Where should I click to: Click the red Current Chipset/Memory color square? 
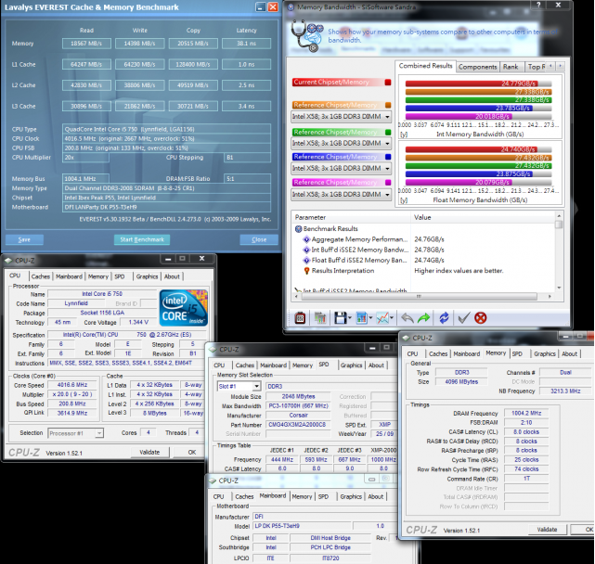click(x=388, y=82)
